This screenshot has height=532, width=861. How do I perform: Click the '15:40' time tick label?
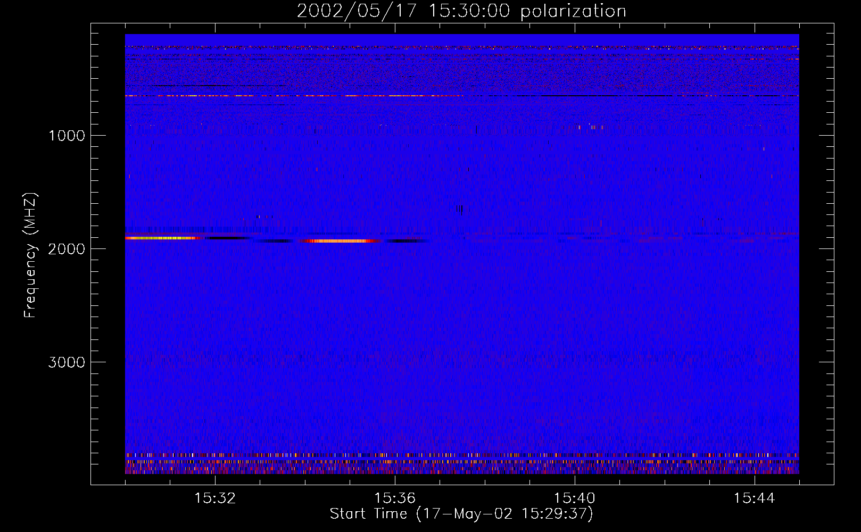(575, 498)
